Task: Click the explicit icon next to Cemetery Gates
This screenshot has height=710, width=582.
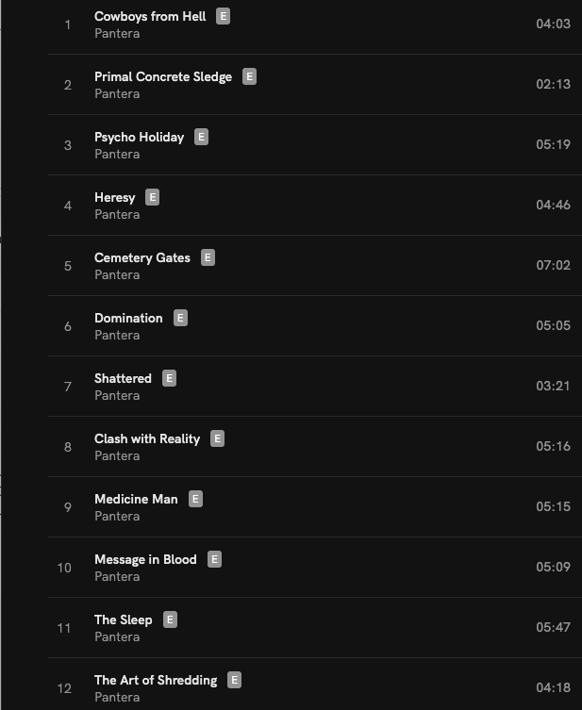Action: [208, 257]
